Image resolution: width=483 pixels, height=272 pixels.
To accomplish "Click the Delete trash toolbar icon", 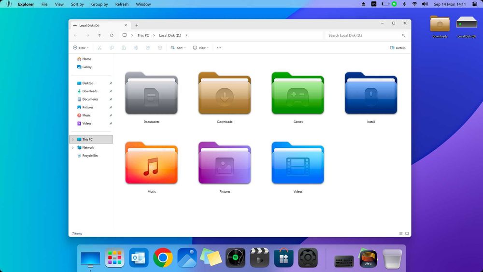I will 160,48.
